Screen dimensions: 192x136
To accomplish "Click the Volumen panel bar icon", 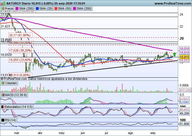I will (3, 83).
